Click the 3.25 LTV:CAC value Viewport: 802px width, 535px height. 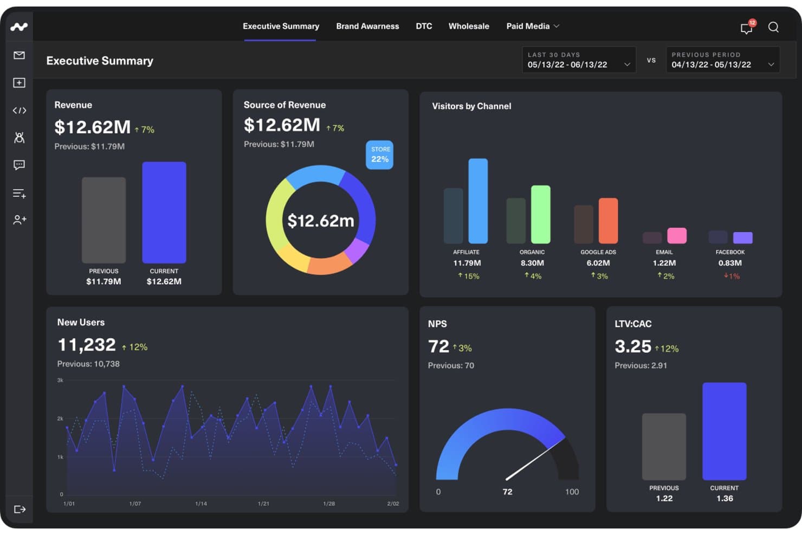click(x=633, y=346)
